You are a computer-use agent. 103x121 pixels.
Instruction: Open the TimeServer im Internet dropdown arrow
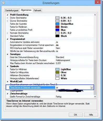click(92, 88)
